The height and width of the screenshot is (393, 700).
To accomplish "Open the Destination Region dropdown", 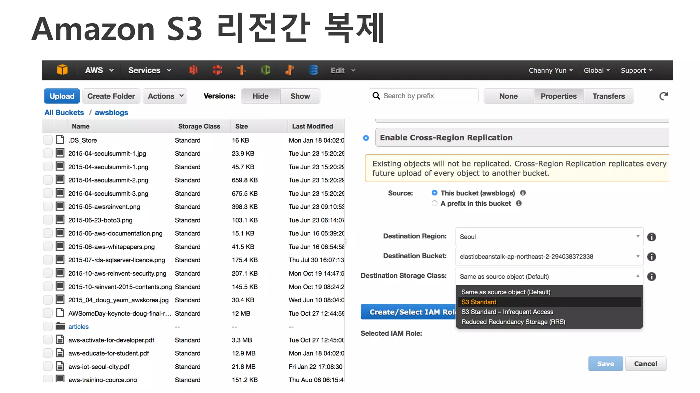I will [549, 237].
